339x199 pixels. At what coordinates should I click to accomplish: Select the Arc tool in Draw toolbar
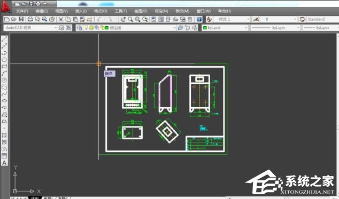pyautogui.click(x=4, y=73)
